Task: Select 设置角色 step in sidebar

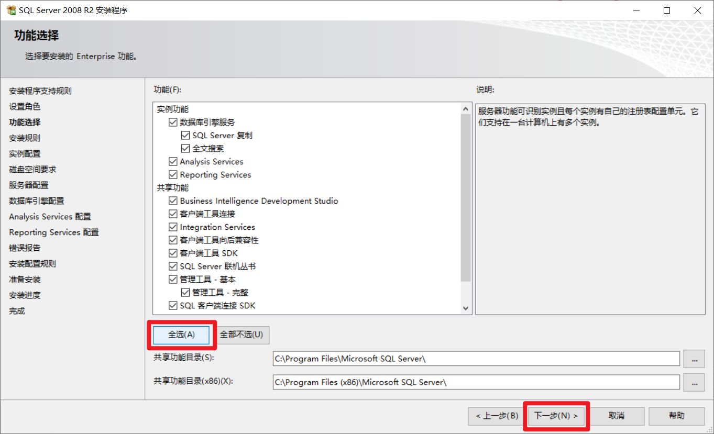Action: [25, 107]
